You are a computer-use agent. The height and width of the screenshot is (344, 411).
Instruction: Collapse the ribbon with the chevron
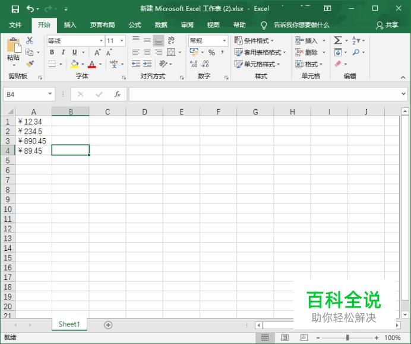point(403,78)
